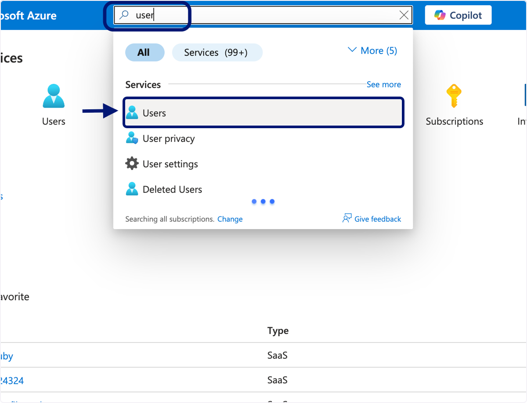Click 'Searching all subscriptions.' text

[x=170, y=219]
